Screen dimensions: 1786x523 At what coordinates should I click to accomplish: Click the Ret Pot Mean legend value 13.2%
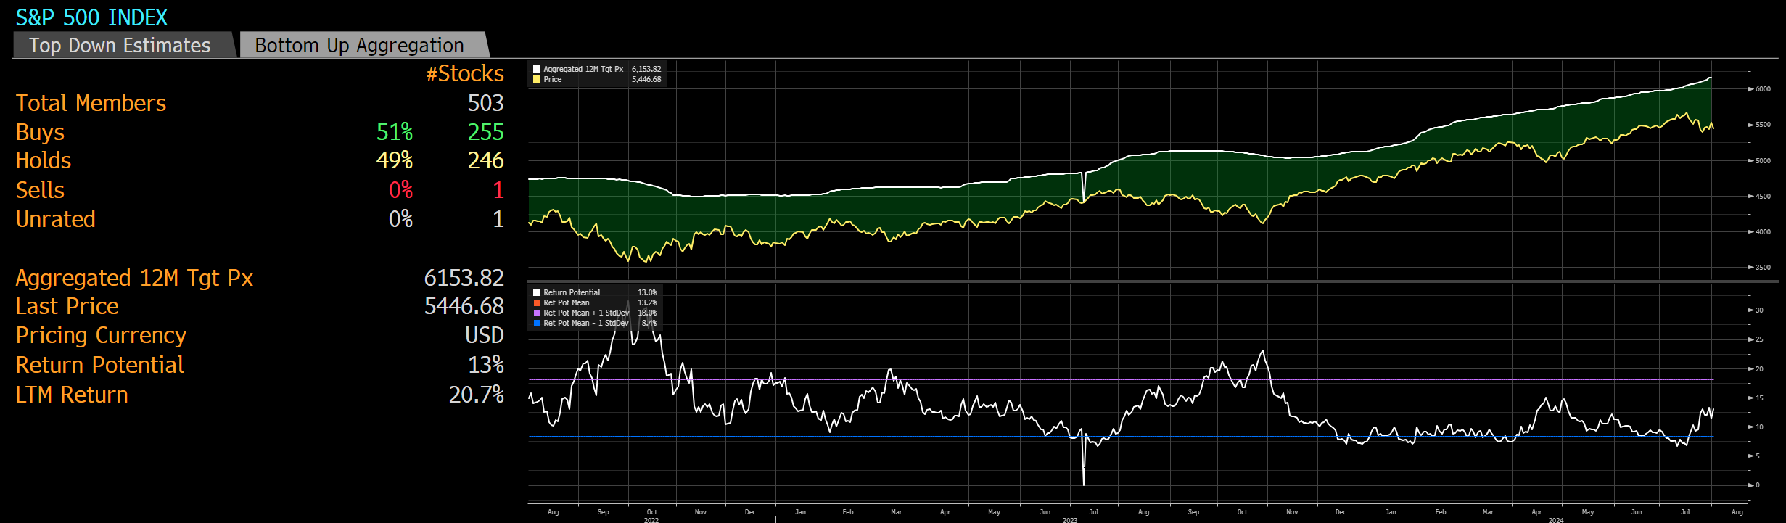pos(647,303)
